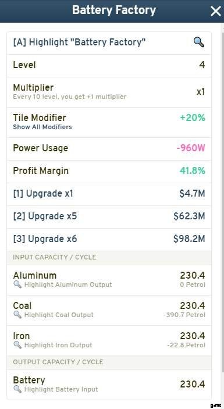
Task: Click the Highlight Aluminum Output text
Action: pos(68,284)
